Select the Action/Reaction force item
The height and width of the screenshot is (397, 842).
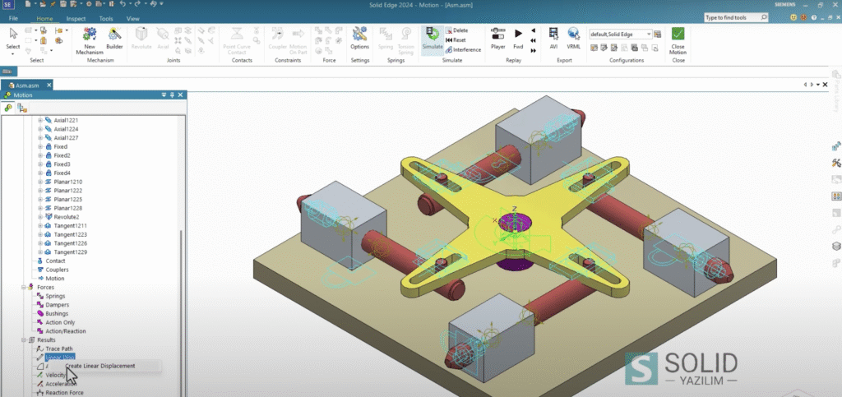[x=66, y=331]
